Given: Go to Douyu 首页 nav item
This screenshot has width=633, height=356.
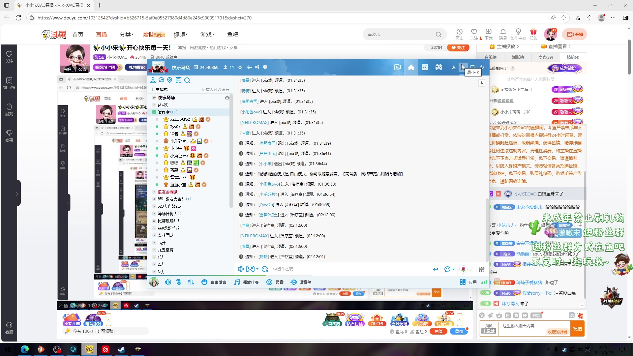Looking at the screenshot, I should pyautogui.click(x=78, y=35).
